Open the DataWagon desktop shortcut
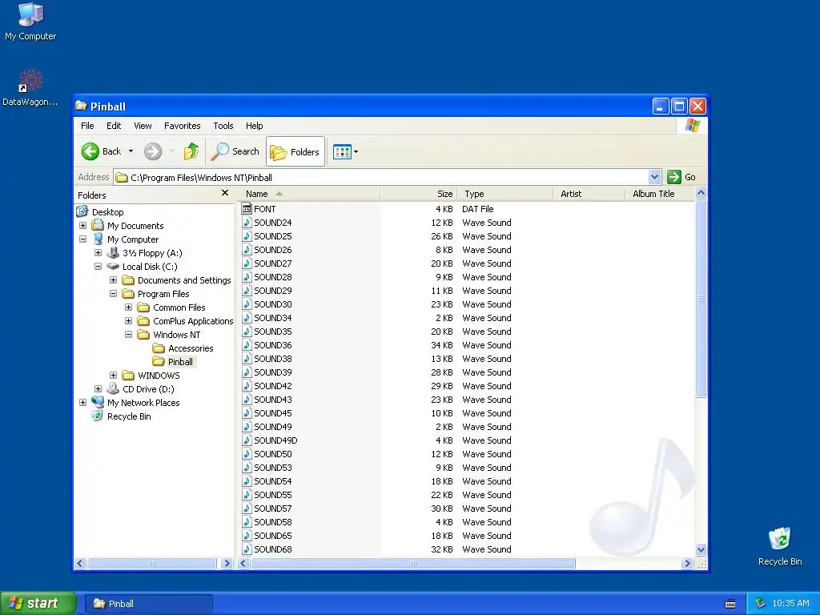 (x=30, y=88)
